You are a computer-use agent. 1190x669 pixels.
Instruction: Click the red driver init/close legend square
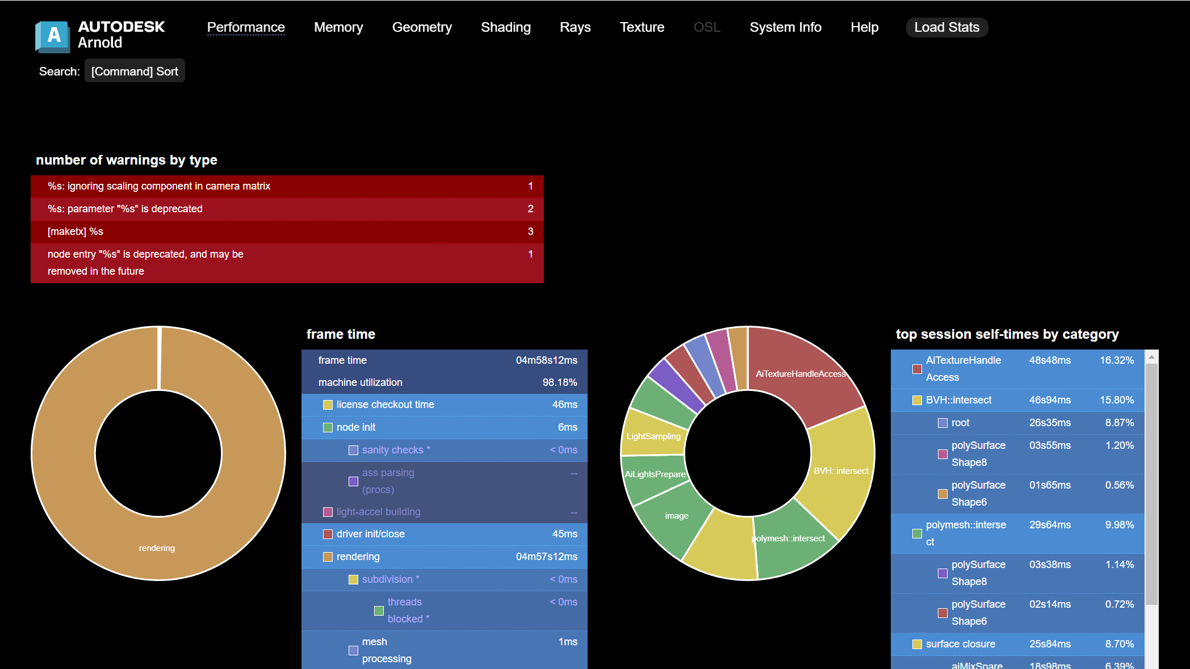click(328, 534)
